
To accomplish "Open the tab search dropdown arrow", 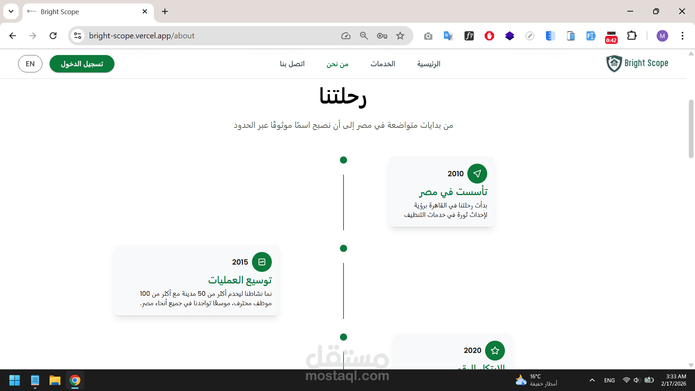I will (11, 11).
